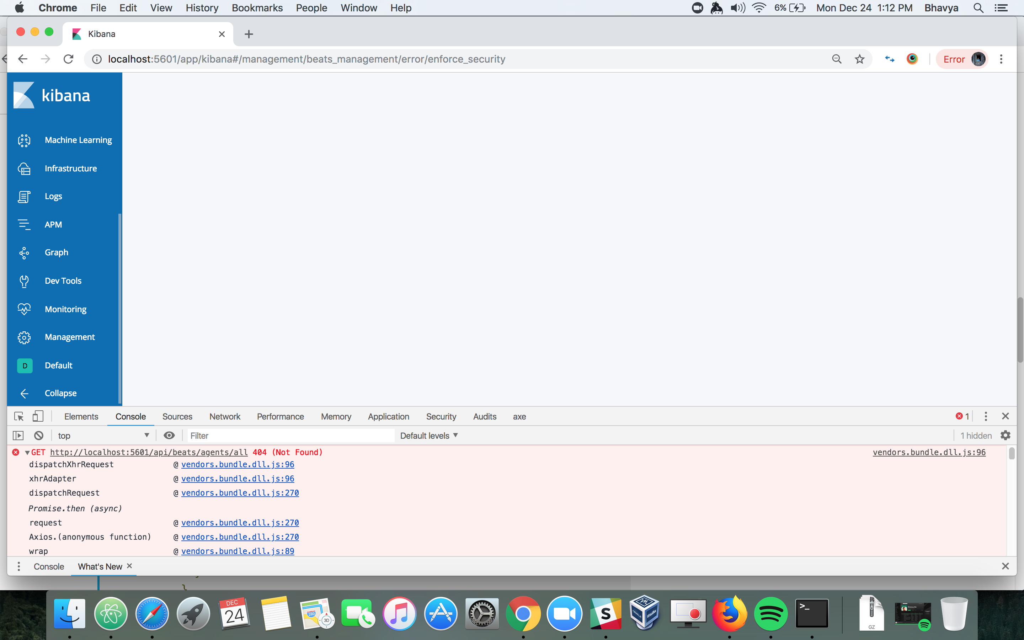The width and height of the screenshot is (1024, 640).
Task: Collapse the GET 404 error stack trace
Action: click(x=27, y=452)
